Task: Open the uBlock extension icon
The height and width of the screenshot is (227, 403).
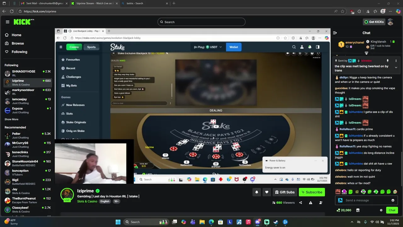Action: (x=352, y=12)
